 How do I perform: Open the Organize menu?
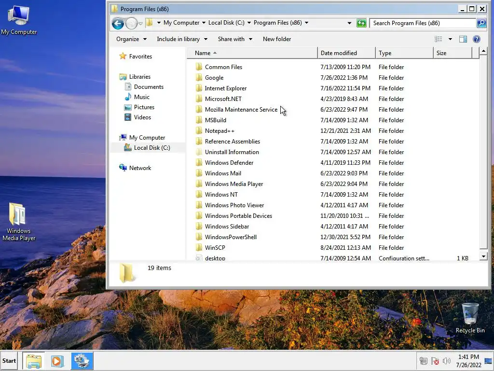pyautogui.click(x=131, y=39)
